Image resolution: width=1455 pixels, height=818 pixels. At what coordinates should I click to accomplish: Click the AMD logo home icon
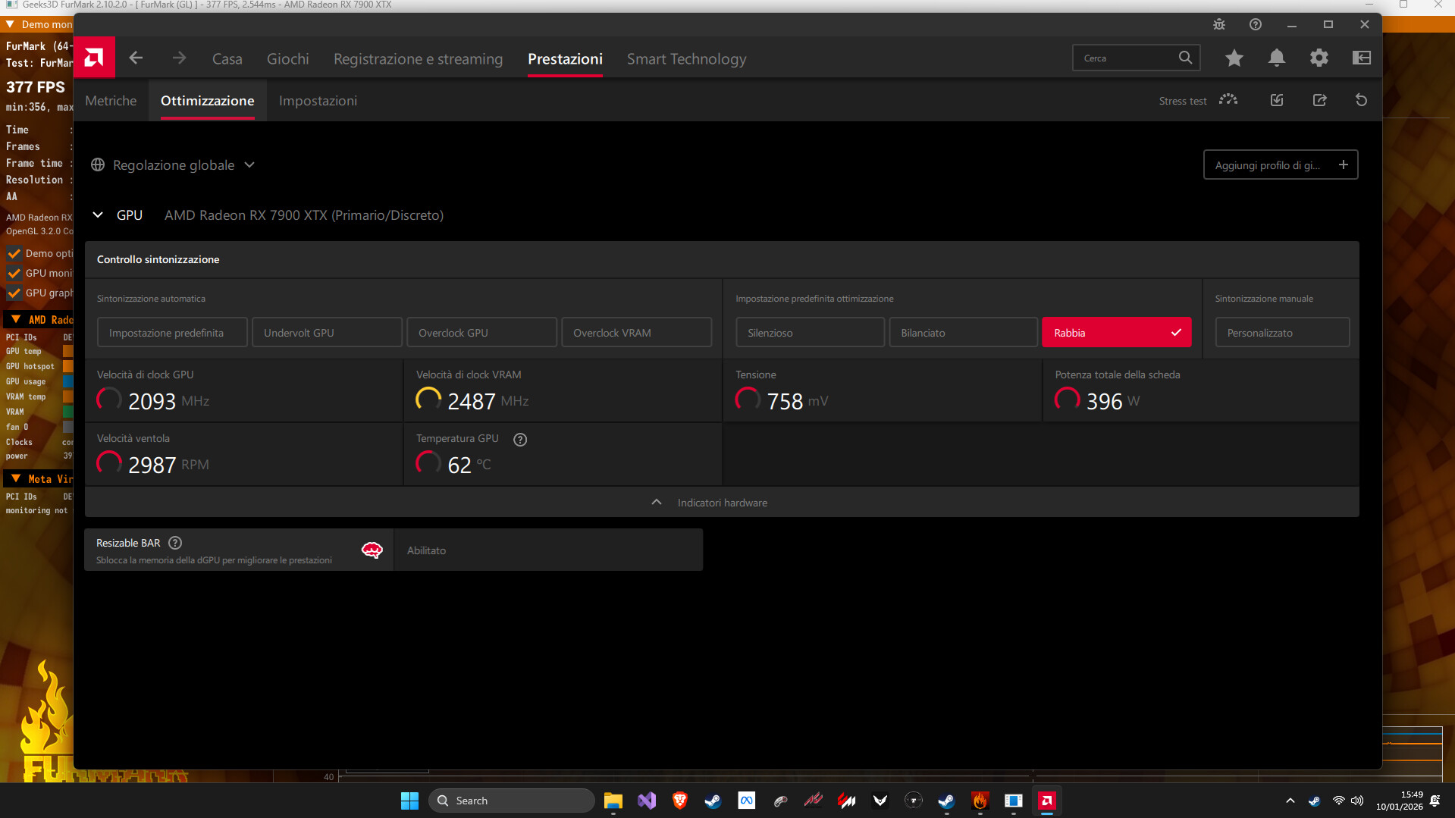[x=94, y=58]
